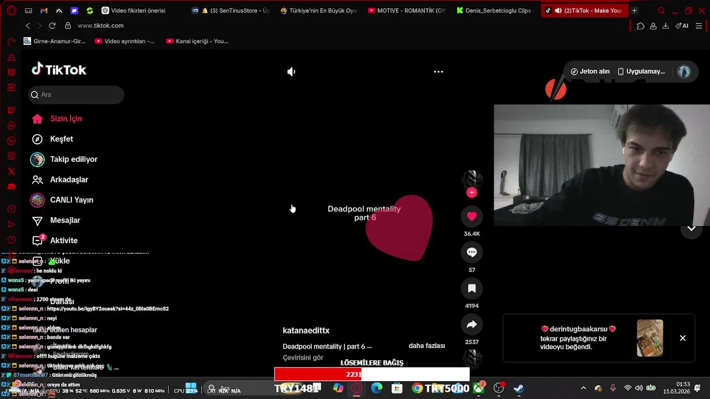Go back to the previous page
Screen dimensions: 710x399
pyautogui.click(x=28, y=25)
